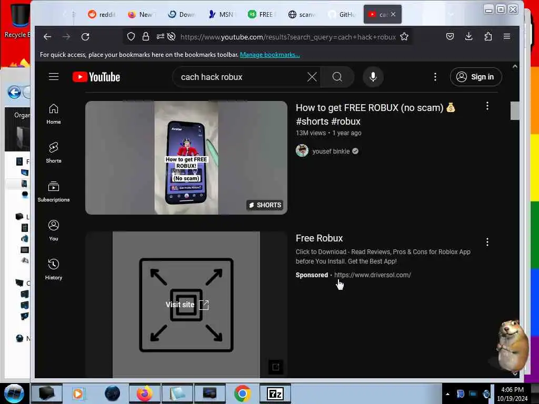Click Visit site on the ad thumbnail
The image size is (539, 404).
[187, 305]
